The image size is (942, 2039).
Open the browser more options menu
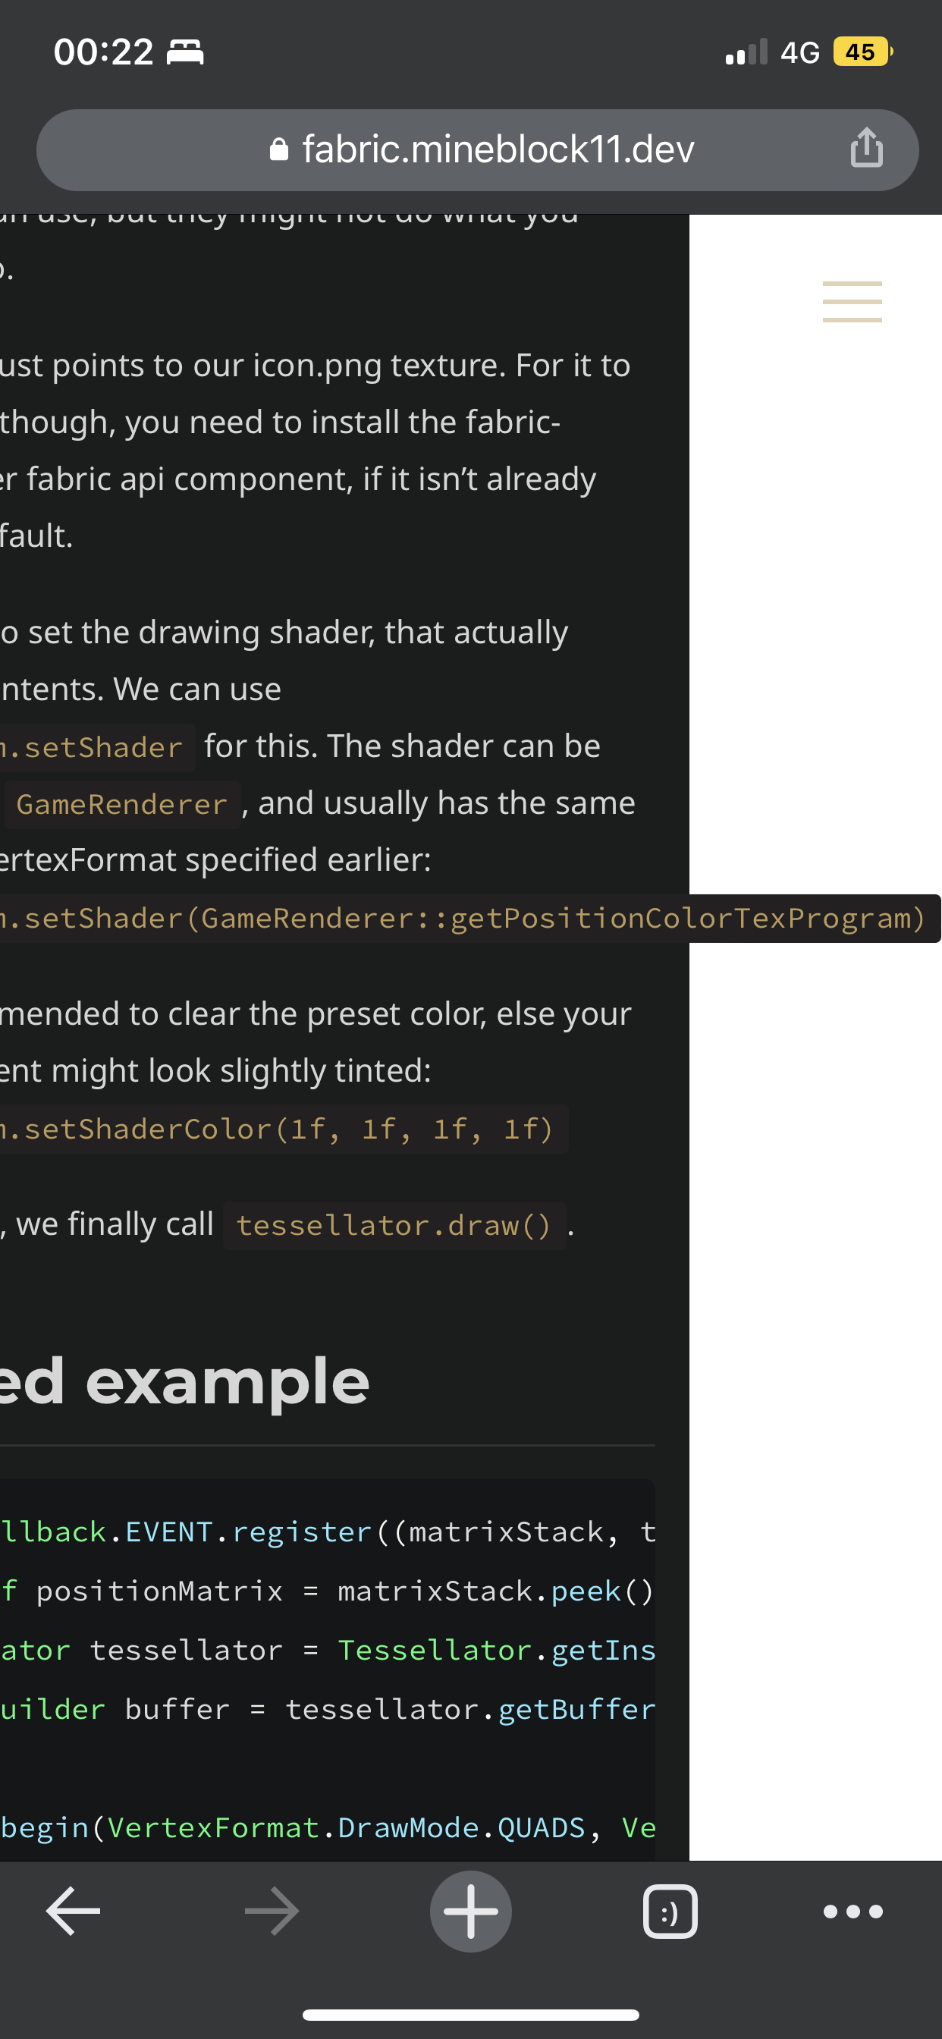click(853, 1911)
